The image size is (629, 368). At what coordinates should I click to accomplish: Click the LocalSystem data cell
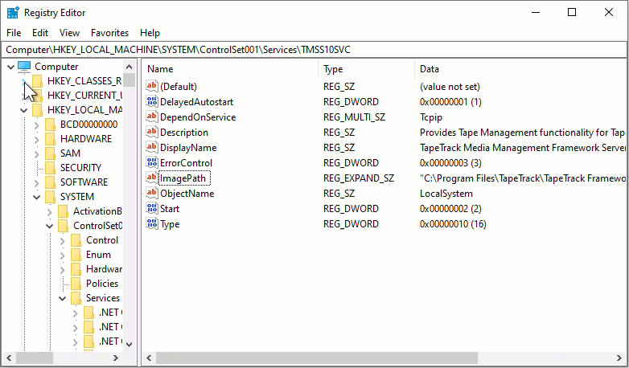pyautogui.click(x=446, y=193)
